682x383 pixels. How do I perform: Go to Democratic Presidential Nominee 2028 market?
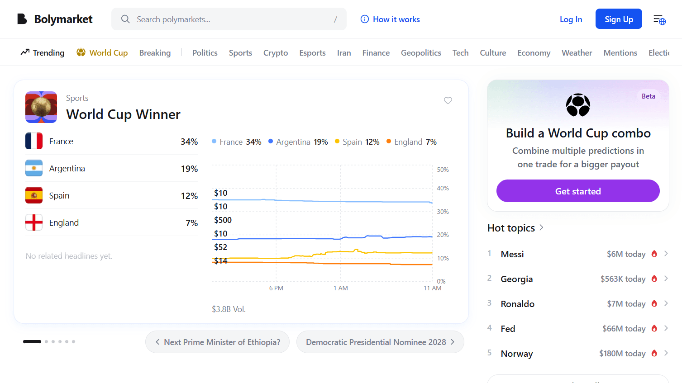click(x=380, y=342)
